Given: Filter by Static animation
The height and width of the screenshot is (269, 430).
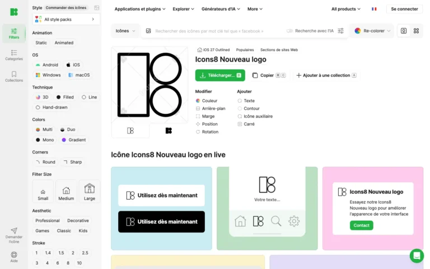Looking at the screenshot, I should pos(41,43).
